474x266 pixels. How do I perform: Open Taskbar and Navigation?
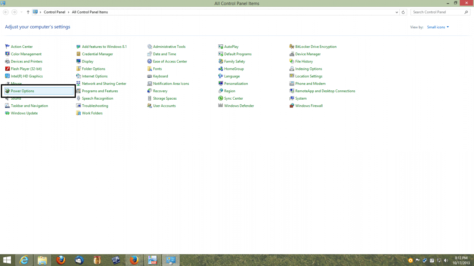29,106
